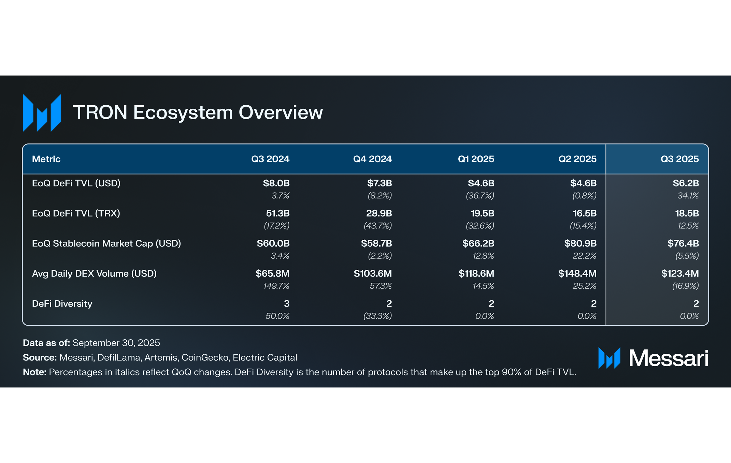Click the Messari logo icon beside the title
Viewport: 731px width, 463px height.
42,113
